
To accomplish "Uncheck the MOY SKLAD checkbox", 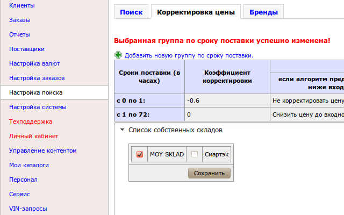I will (140, 154).
